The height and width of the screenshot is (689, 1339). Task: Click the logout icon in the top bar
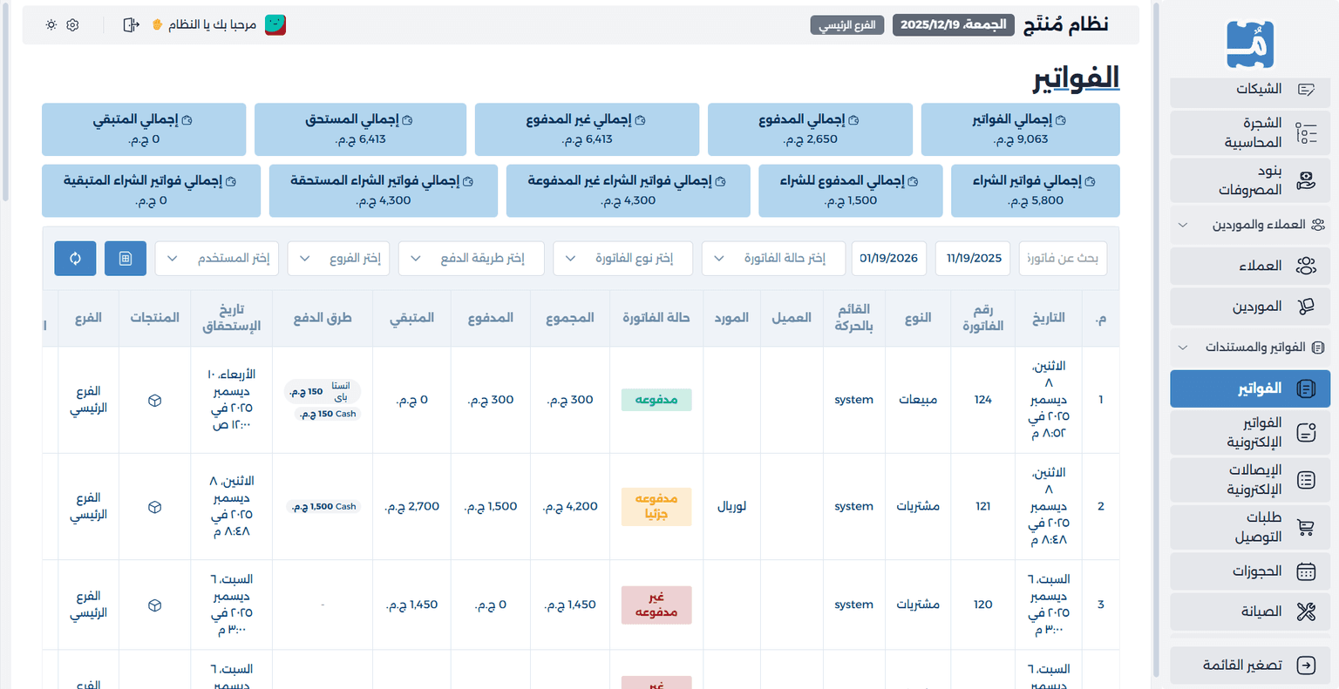tap(131, 24)
